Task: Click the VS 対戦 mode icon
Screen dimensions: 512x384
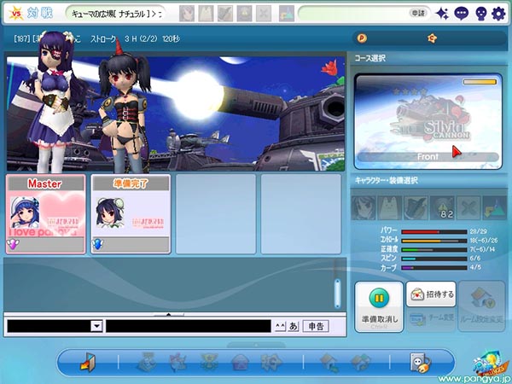Action: click(x=30, y=14)
